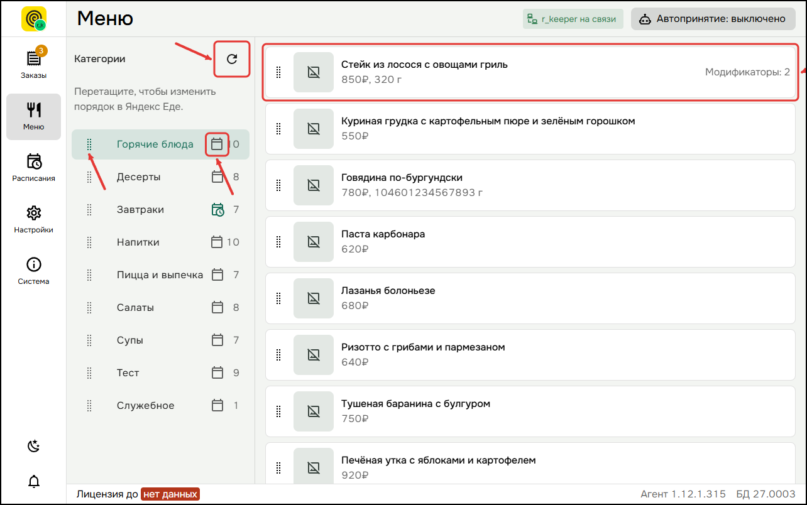The image size is (807, 505).
Task: Click the calendar icon for Служебное
Action: [217, 406]
